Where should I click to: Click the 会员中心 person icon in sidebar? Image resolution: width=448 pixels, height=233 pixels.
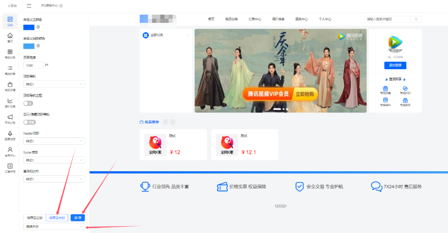[10, 150]
